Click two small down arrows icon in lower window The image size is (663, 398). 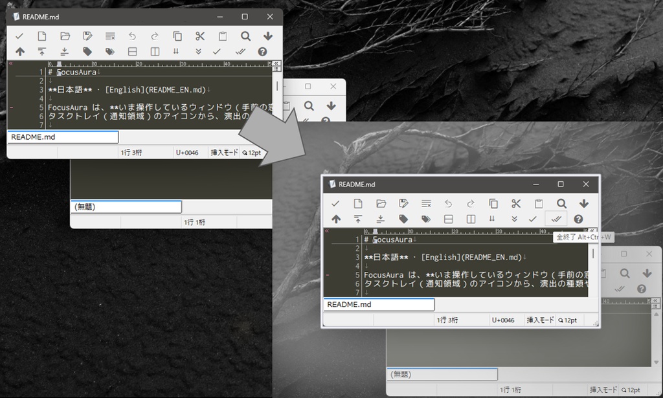(x=492, y=219)
